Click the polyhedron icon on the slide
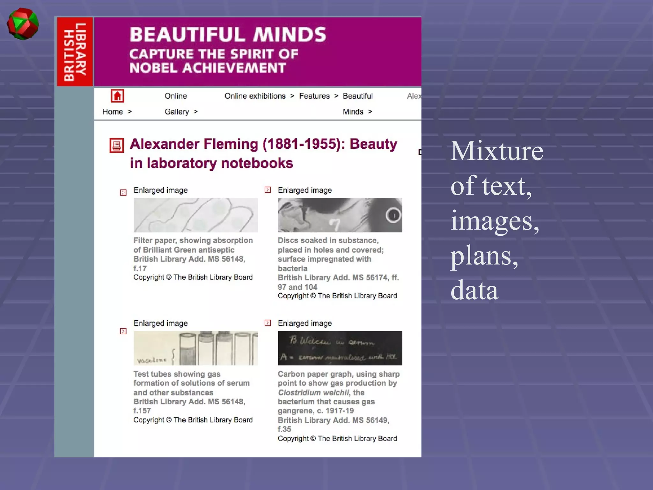653x490 pixels. click(x=23, y=24)
